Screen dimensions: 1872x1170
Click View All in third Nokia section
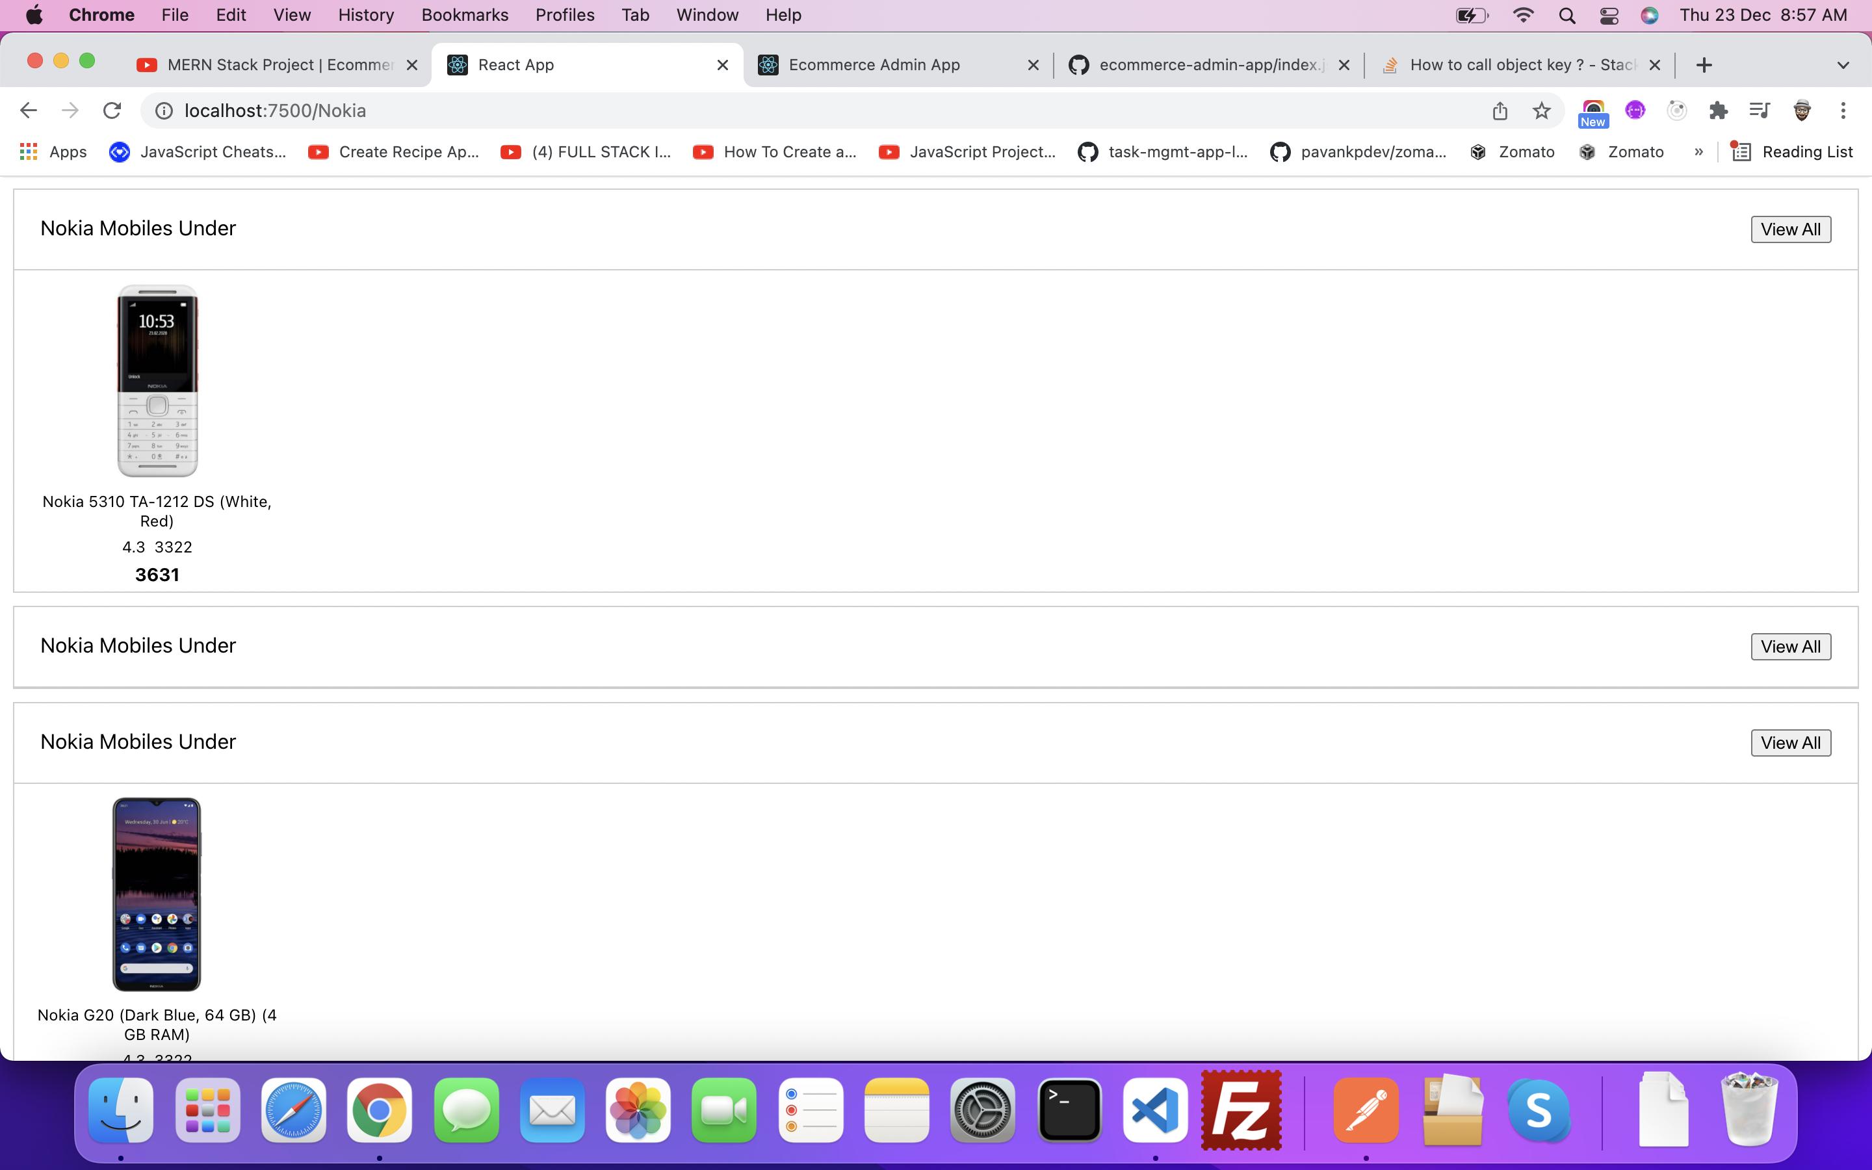point(1790,743)
